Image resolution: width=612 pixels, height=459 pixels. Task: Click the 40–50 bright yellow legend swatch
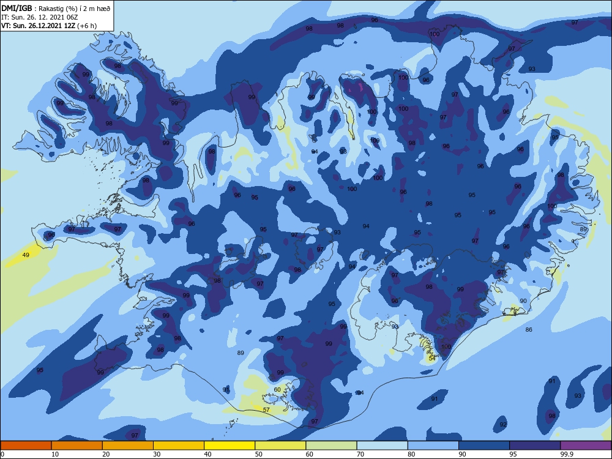pyautogui.click(x=229, y=446)
